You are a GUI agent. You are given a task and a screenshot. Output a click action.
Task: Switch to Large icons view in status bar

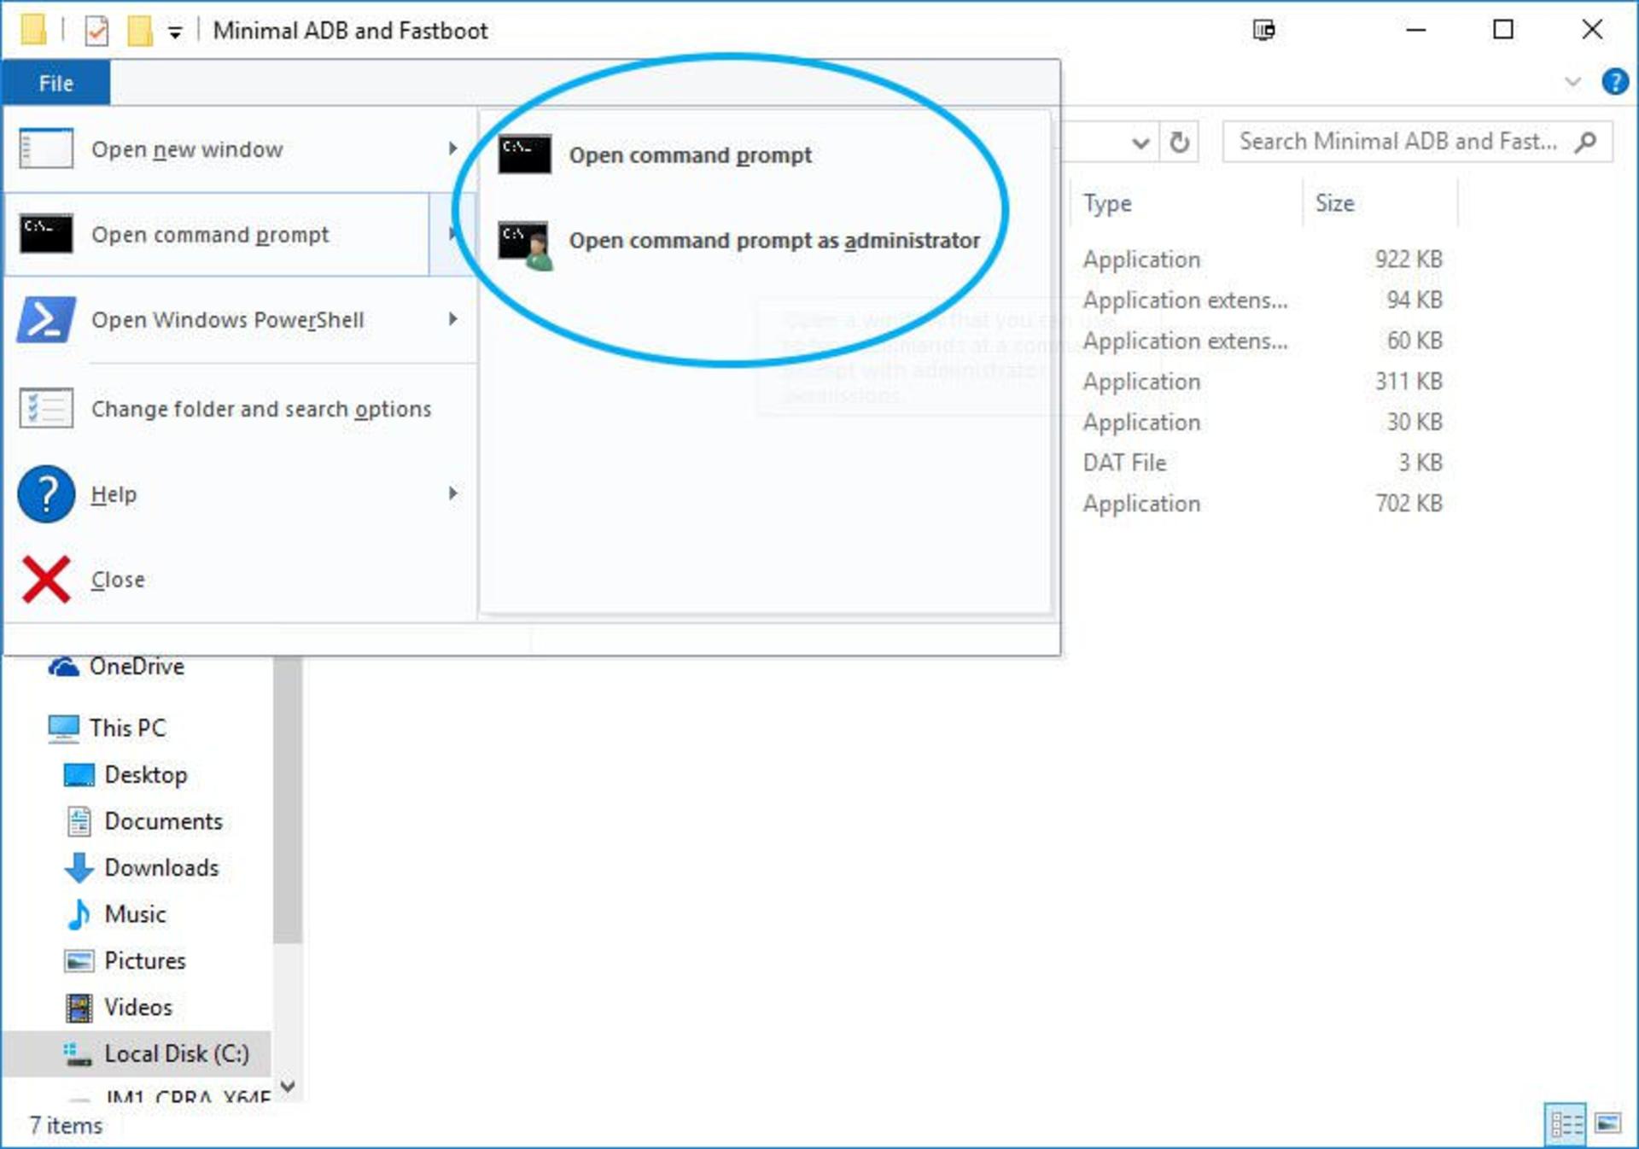click(1607, 1124)
